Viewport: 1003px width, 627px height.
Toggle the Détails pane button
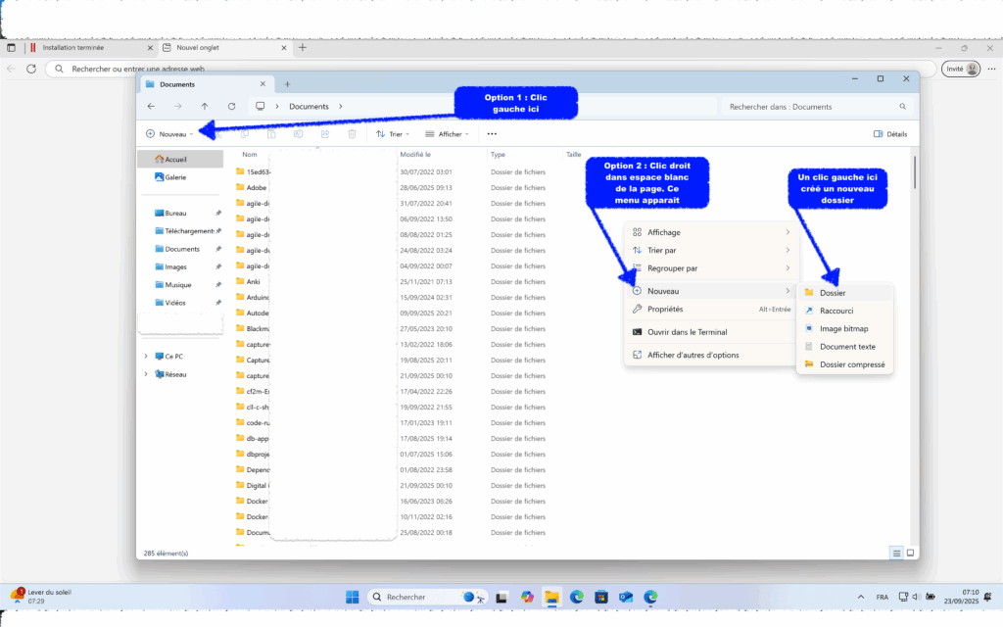pos(889,134)
